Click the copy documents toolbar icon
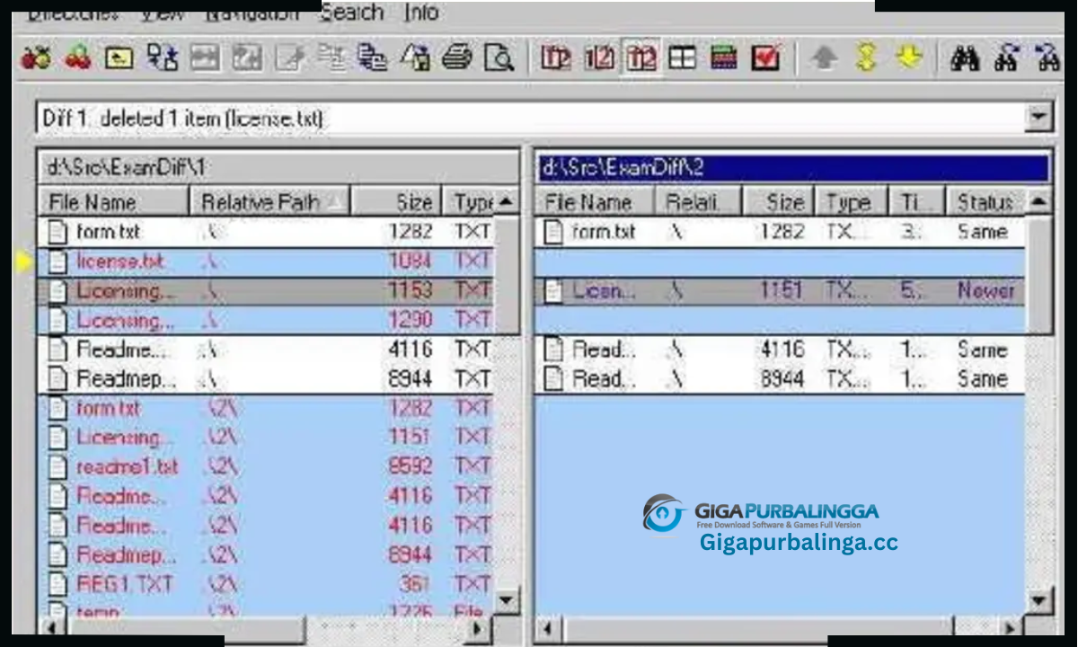This screenshot has height=647, width=1078. pyautogui.click(x=372, y=58)
